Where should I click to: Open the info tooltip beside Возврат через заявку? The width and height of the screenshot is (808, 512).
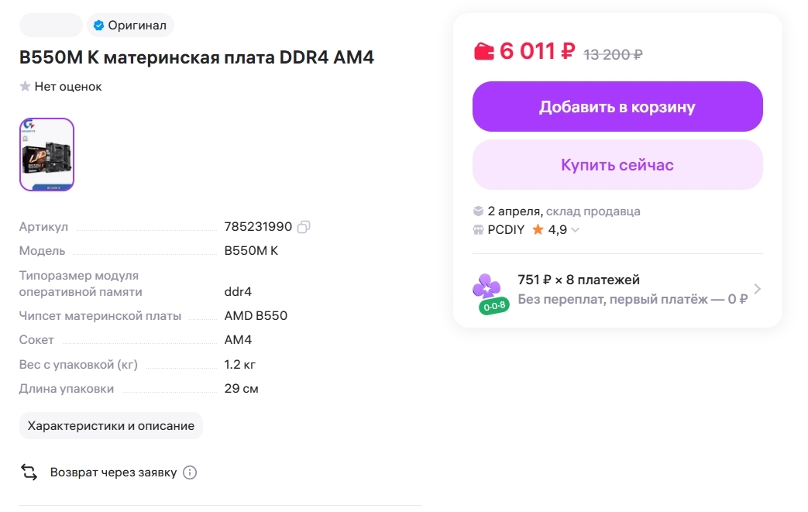pos(190,472)
